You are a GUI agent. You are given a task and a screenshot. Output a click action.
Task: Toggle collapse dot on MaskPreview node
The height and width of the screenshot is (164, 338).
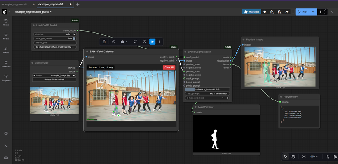tap(195, 107)
